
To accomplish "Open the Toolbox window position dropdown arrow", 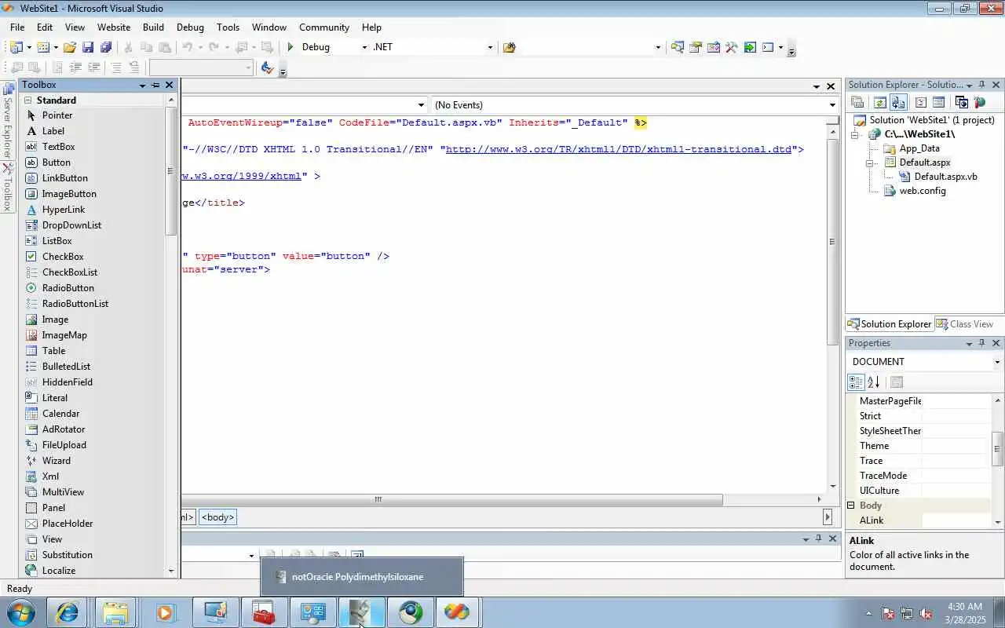I will 143,85.
